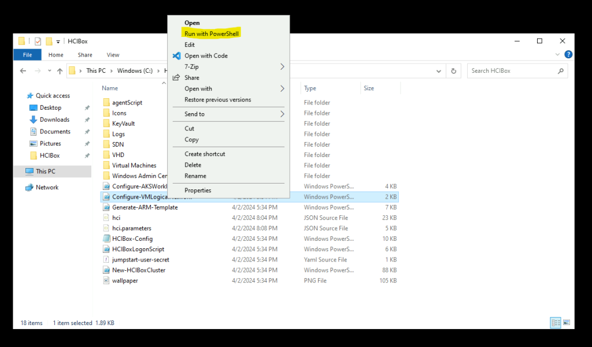This screenshot has height=347, width=592.
Task: Go up one folder level arrow
Action: tap(60, 71)
